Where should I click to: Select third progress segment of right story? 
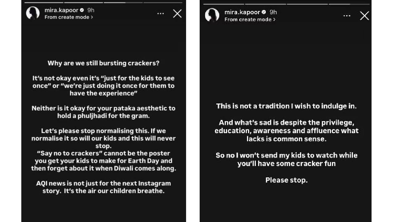pyautogui.click(x=307, y=4)
